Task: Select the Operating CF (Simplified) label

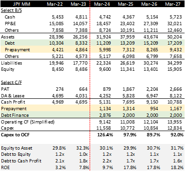Action: click(x=28, y=122)
